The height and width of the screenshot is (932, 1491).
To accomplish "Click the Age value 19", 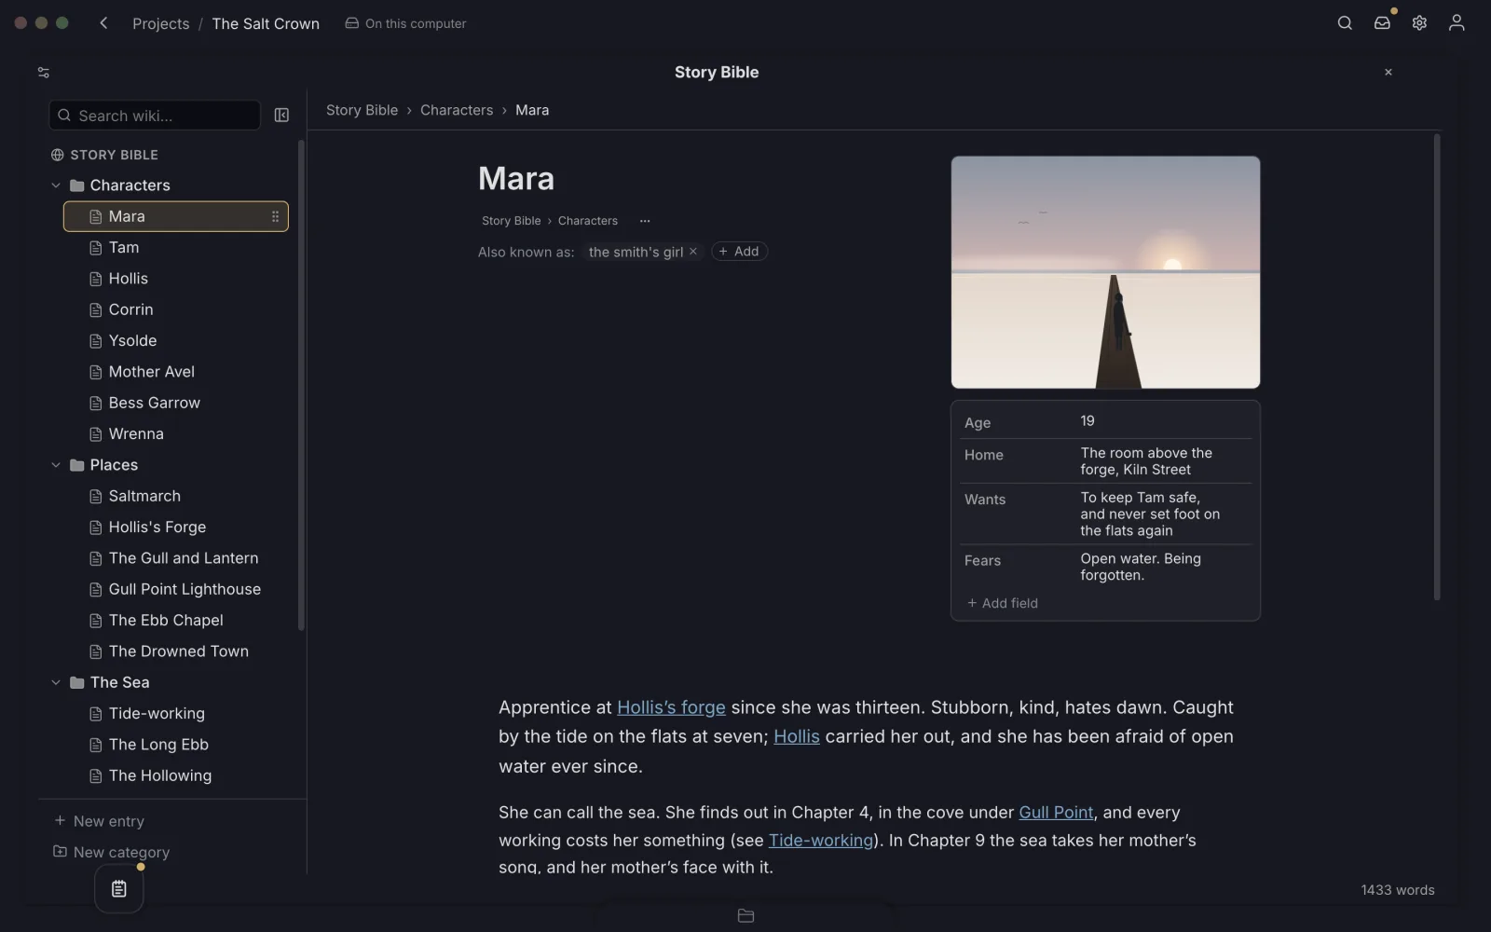I will click(x=1087, y=421).
